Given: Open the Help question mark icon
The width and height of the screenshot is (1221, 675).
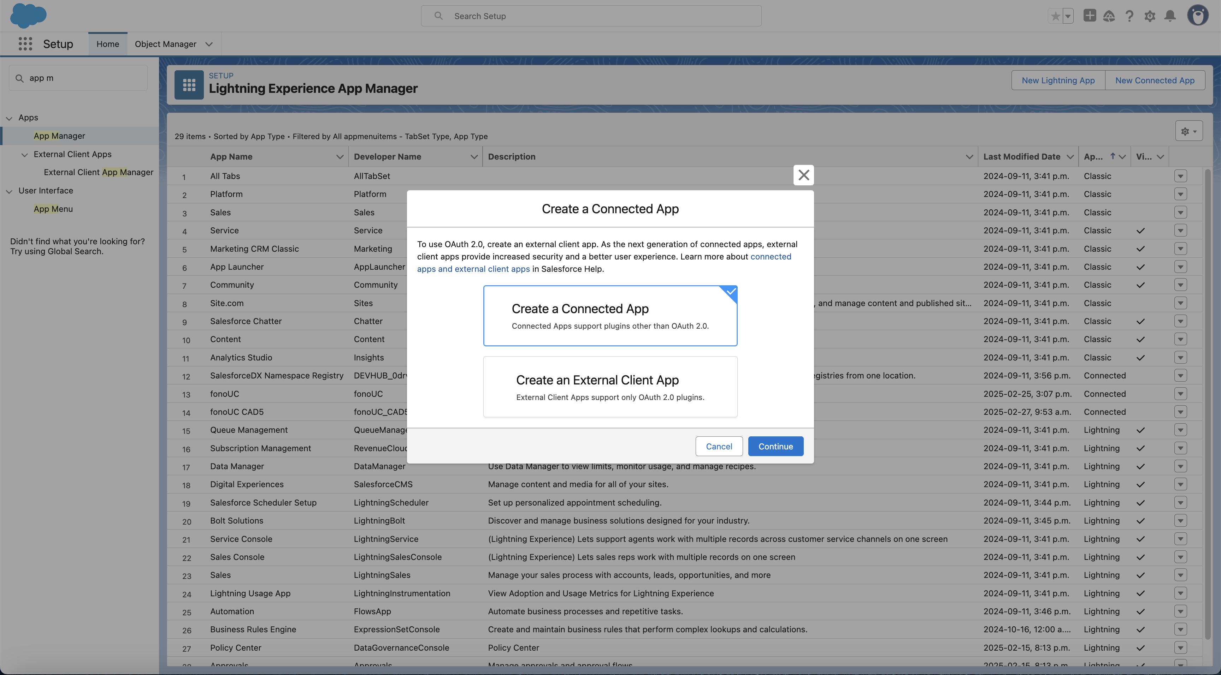Looking at the screenshot, I should (1129, 16).
